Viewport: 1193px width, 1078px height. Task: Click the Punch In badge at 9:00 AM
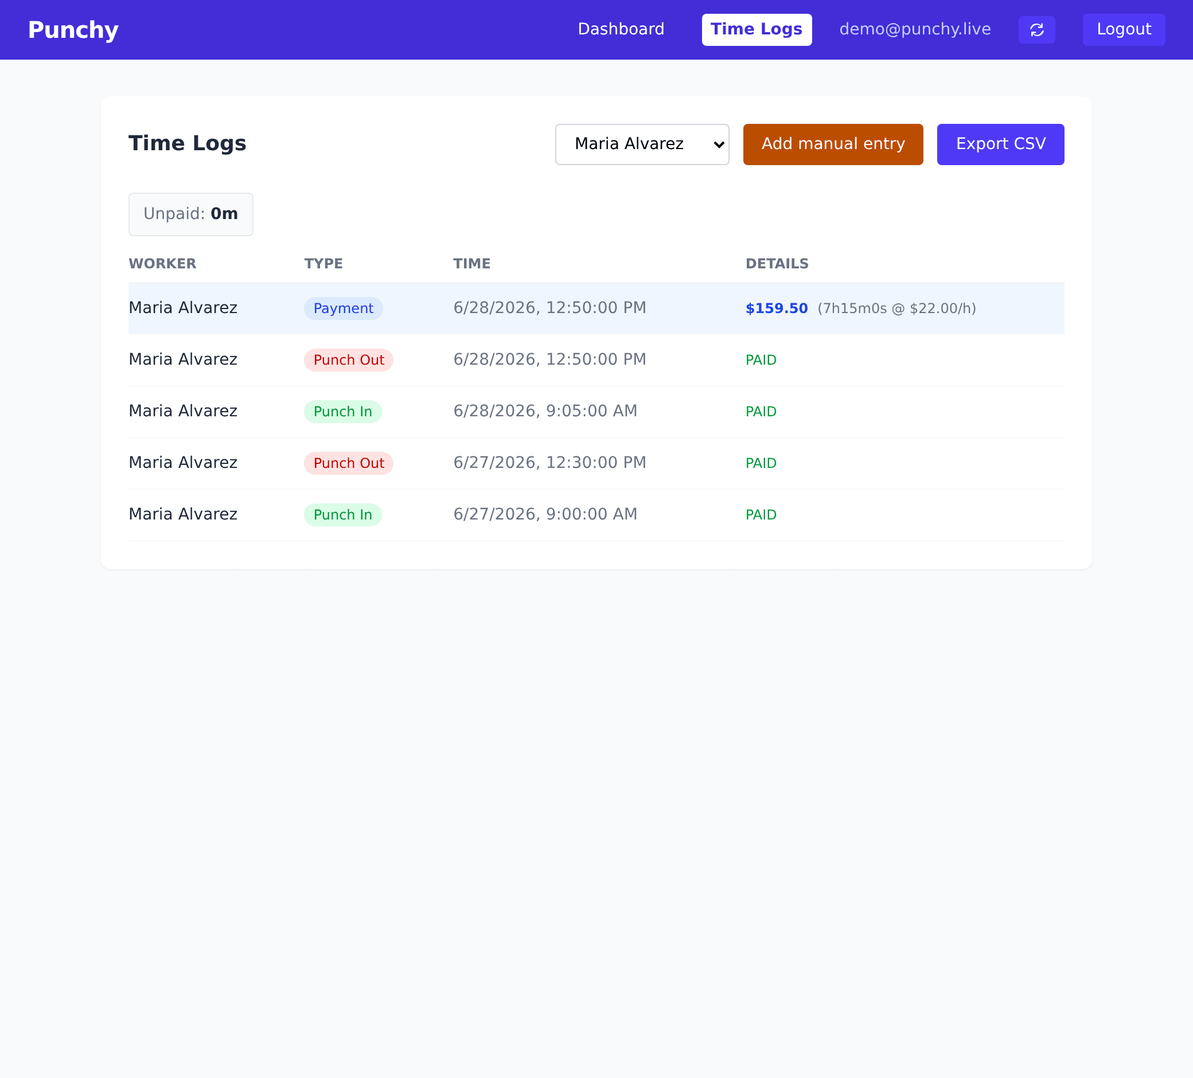[342, 514]
